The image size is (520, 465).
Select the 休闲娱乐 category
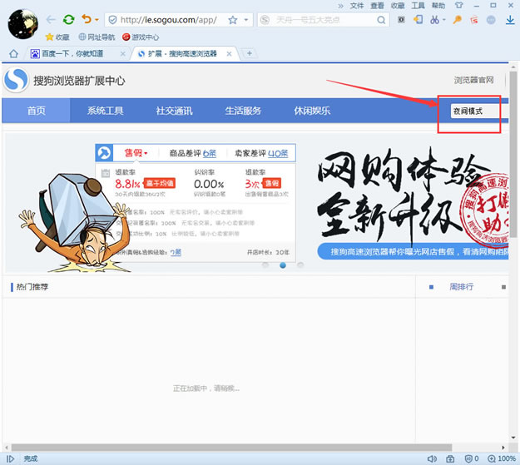pyautogui.click(x=312, y=111)
